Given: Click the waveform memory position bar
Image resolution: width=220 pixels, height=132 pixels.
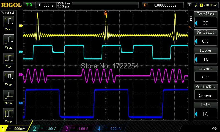Looking at the screenshot, I should click(x=105, y=5).
